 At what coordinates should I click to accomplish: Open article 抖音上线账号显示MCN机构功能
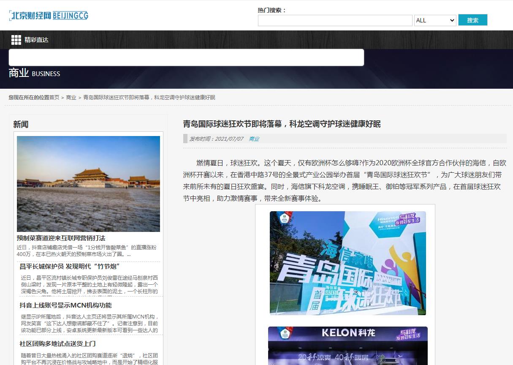[x=65, y=305]
